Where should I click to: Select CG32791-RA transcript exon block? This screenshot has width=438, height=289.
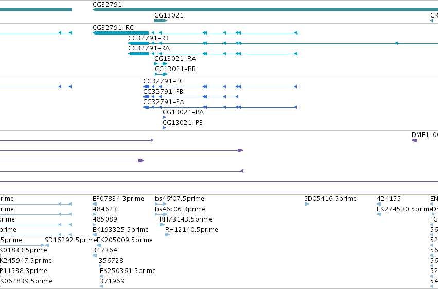click(x=138, y=54)
